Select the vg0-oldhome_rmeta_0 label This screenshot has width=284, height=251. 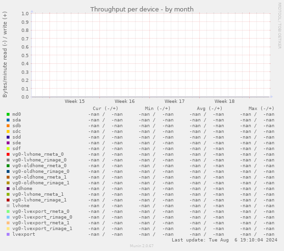(x=39, y=166)
